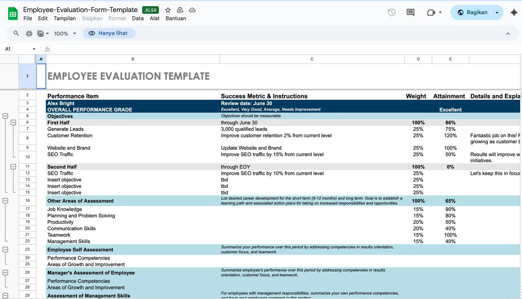522x299 pixels.
Task: Click the .XLSX file format badge
Action: coord(150,10)
